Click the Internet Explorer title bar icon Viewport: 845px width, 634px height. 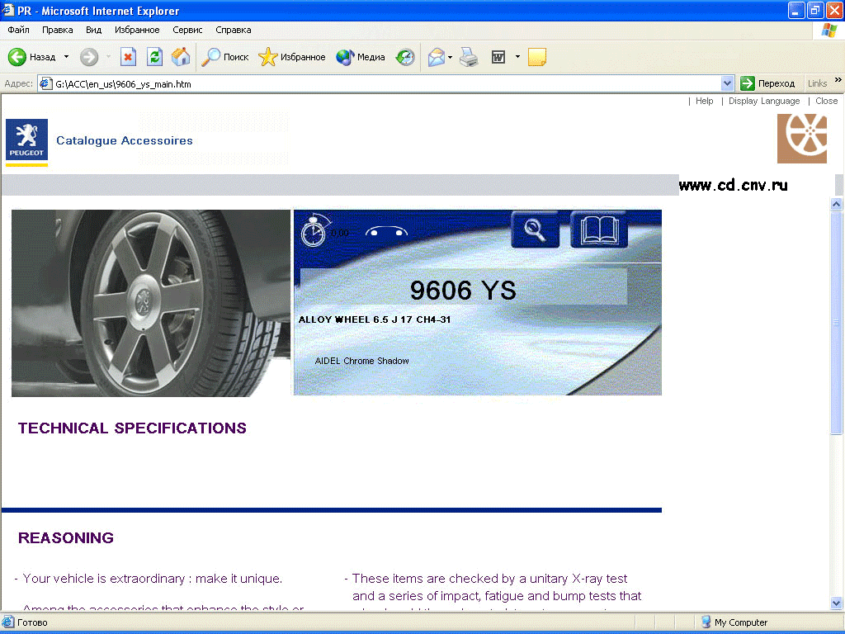point(8,10)
